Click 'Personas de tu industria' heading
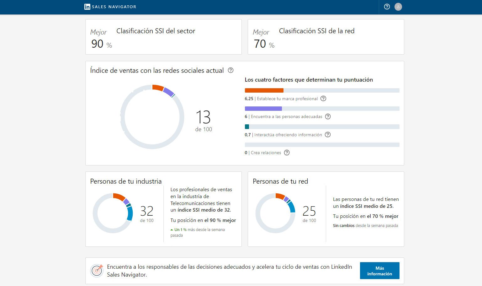This screenshot has height=286, width=482. click(x=126, y=181)
